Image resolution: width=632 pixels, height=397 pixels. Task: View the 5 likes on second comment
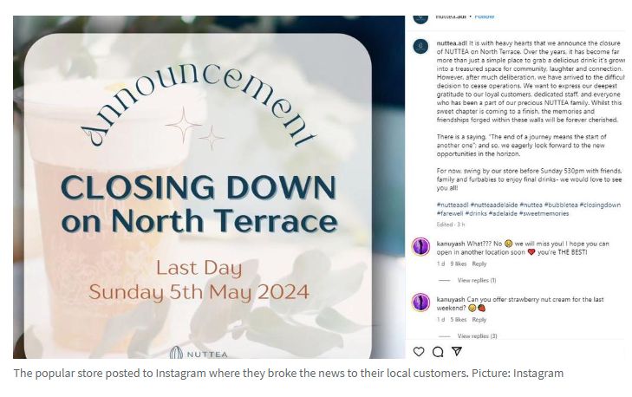459,320
